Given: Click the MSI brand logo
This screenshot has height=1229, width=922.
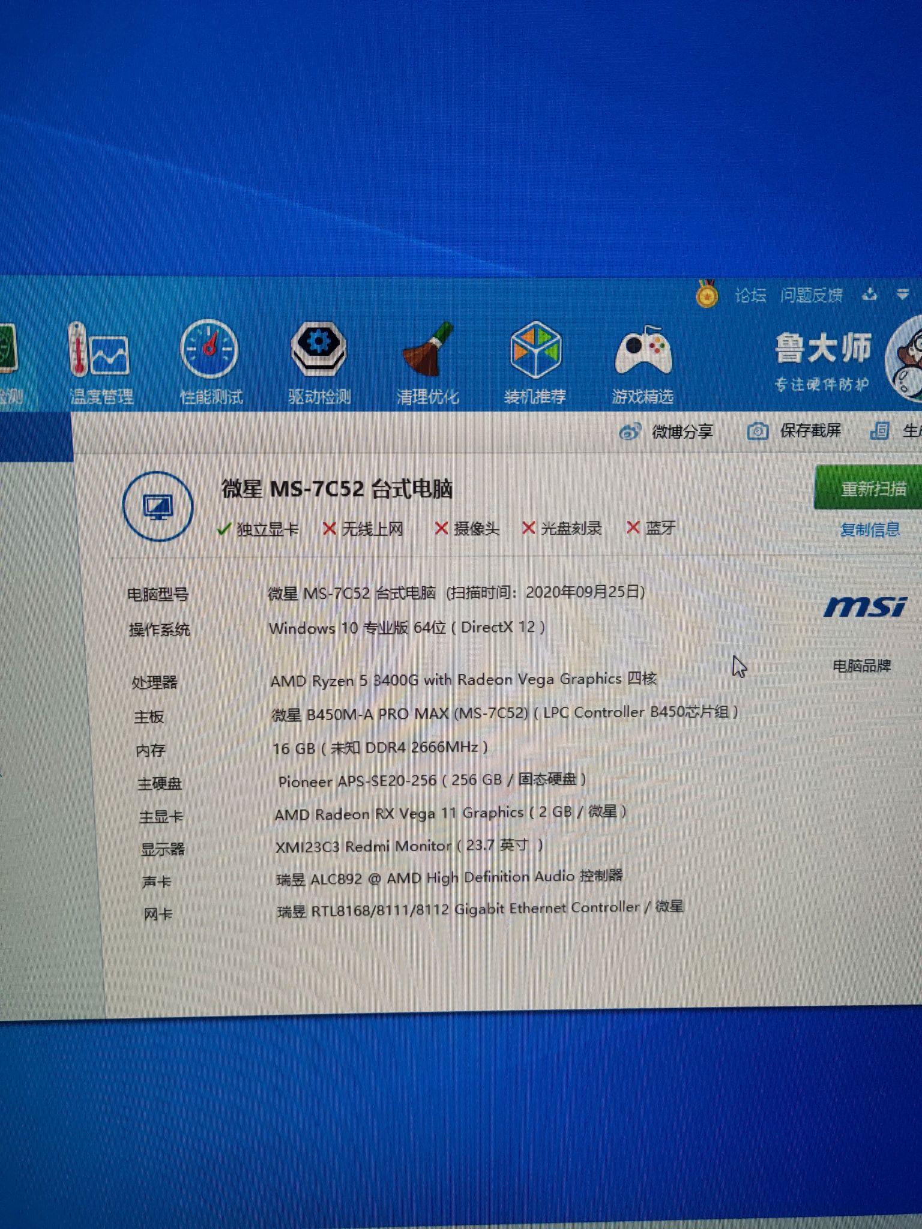Looking at the screenshot, I should (x=865, y=607).
